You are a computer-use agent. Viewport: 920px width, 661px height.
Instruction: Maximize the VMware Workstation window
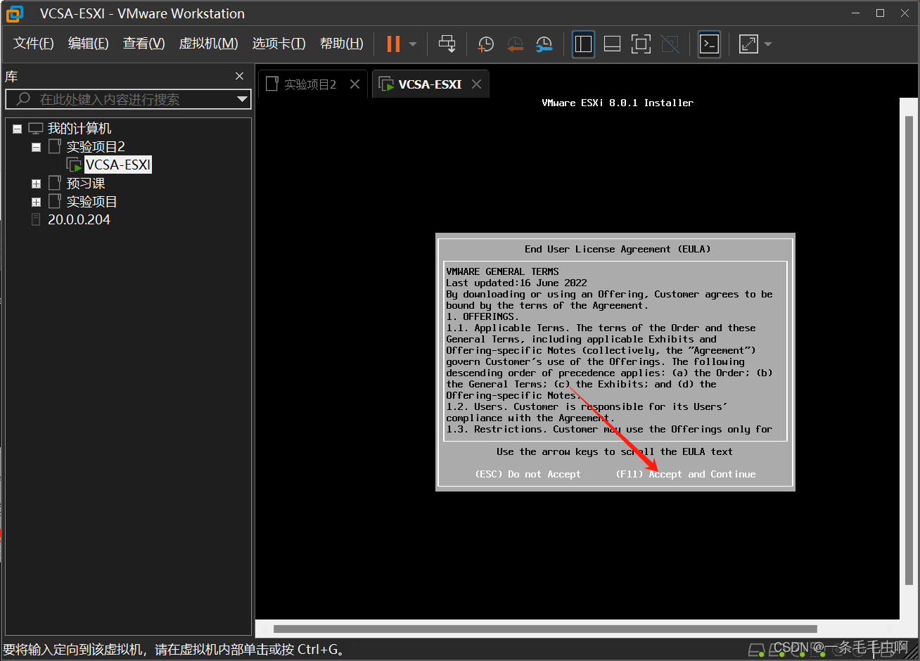tap(880, 13)
